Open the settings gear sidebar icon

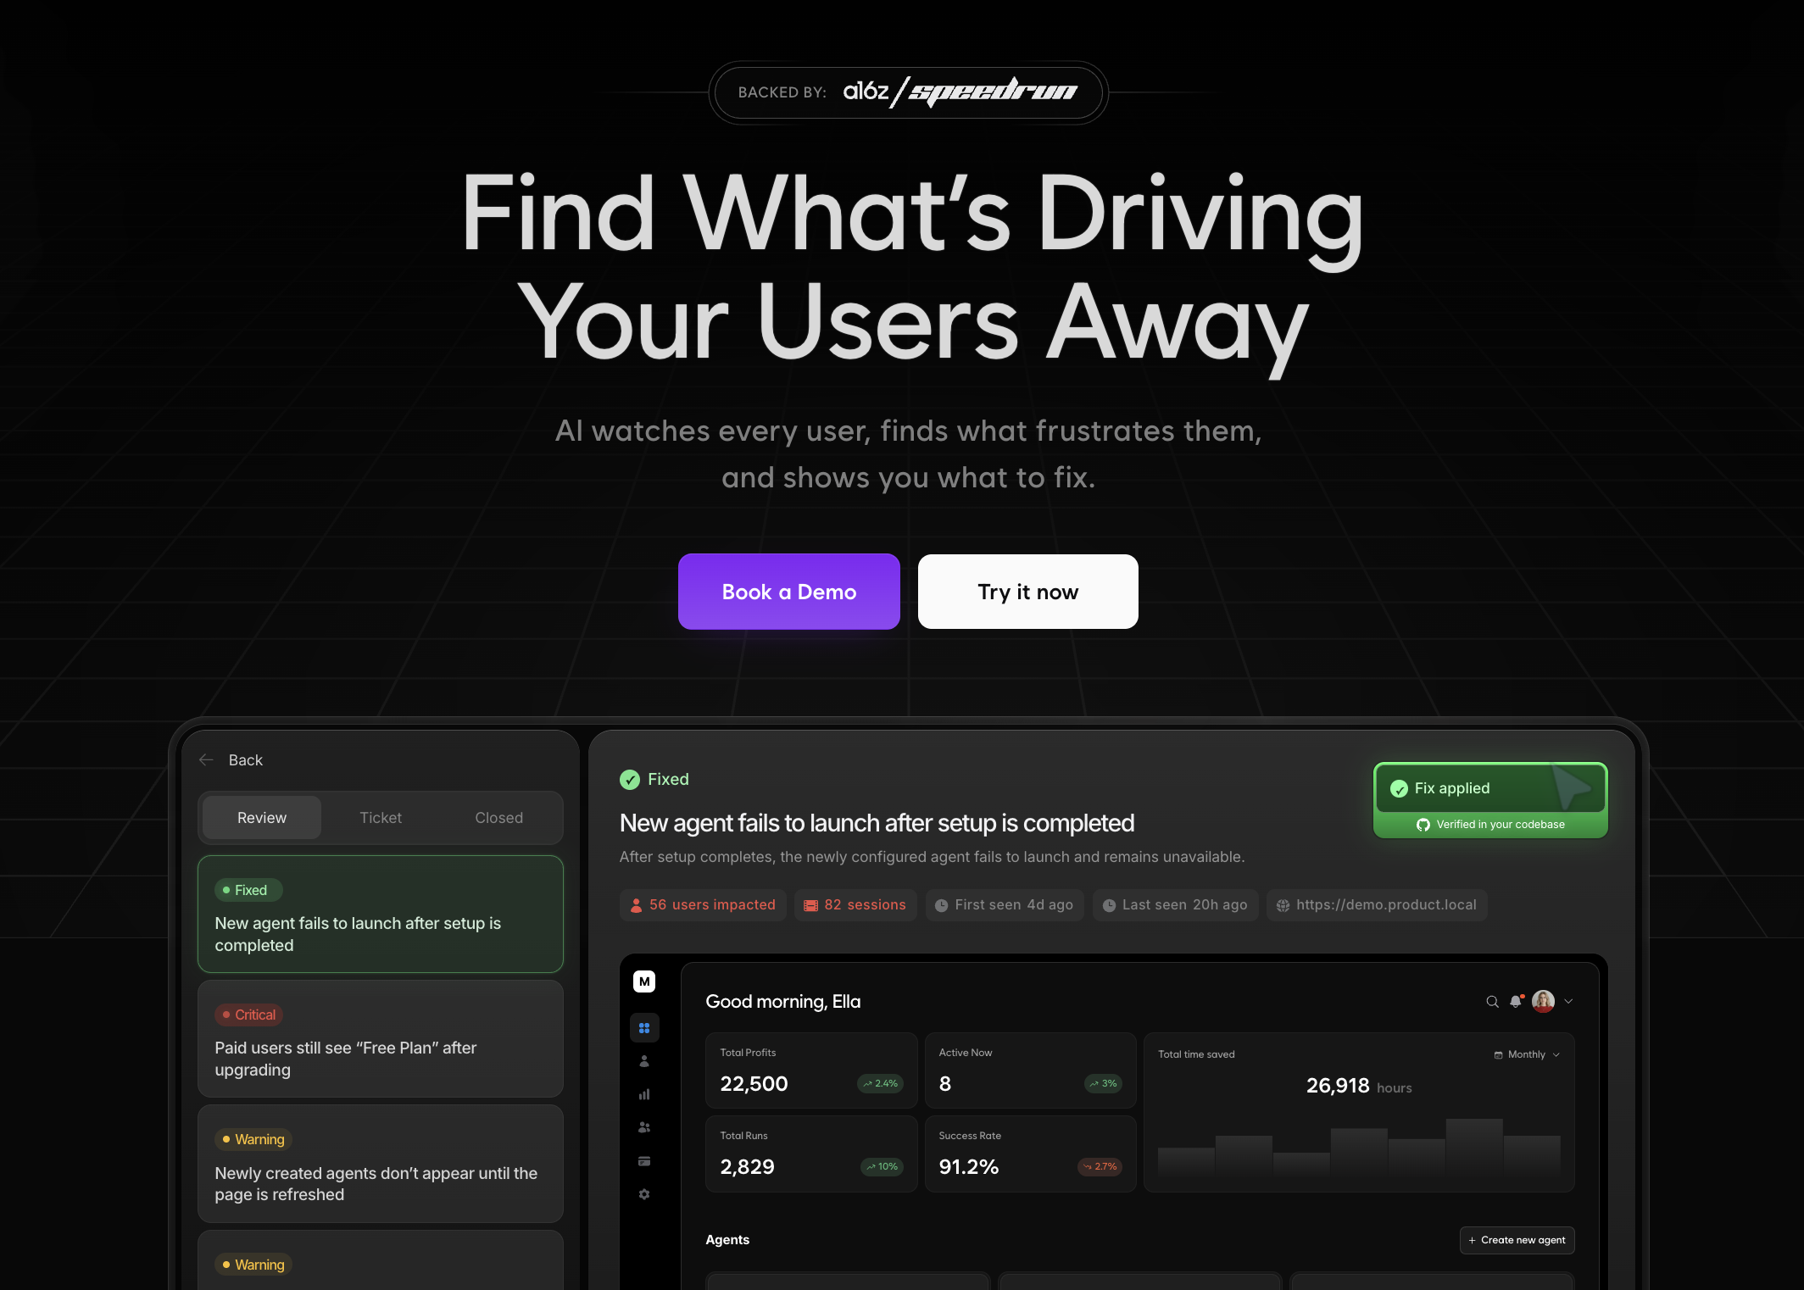[x=644, y=1194]
